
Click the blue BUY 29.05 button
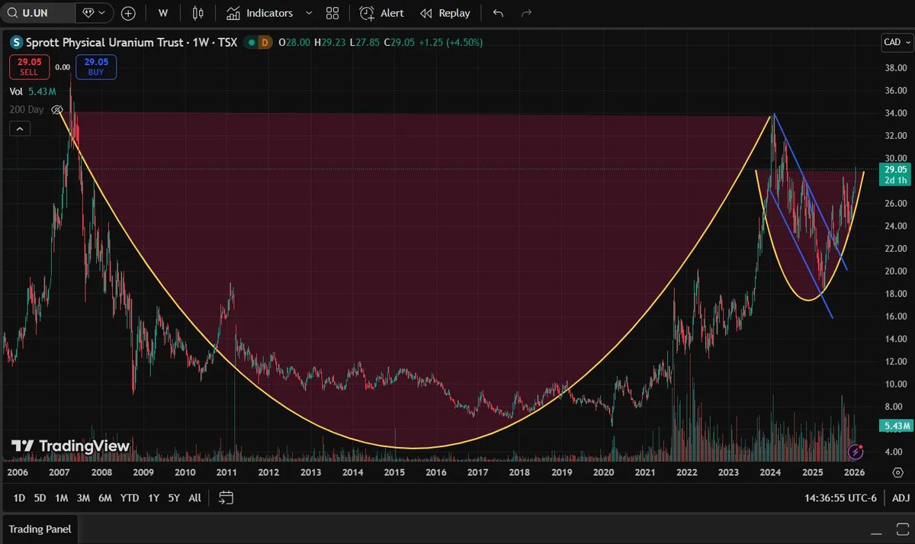coord(95,67)
